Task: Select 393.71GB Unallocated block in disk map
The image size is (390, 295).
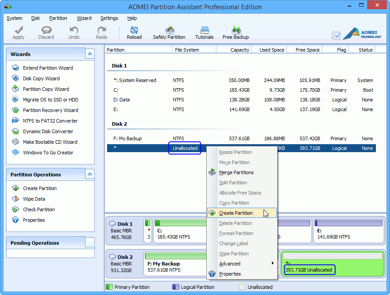Action: pos(333,264)
